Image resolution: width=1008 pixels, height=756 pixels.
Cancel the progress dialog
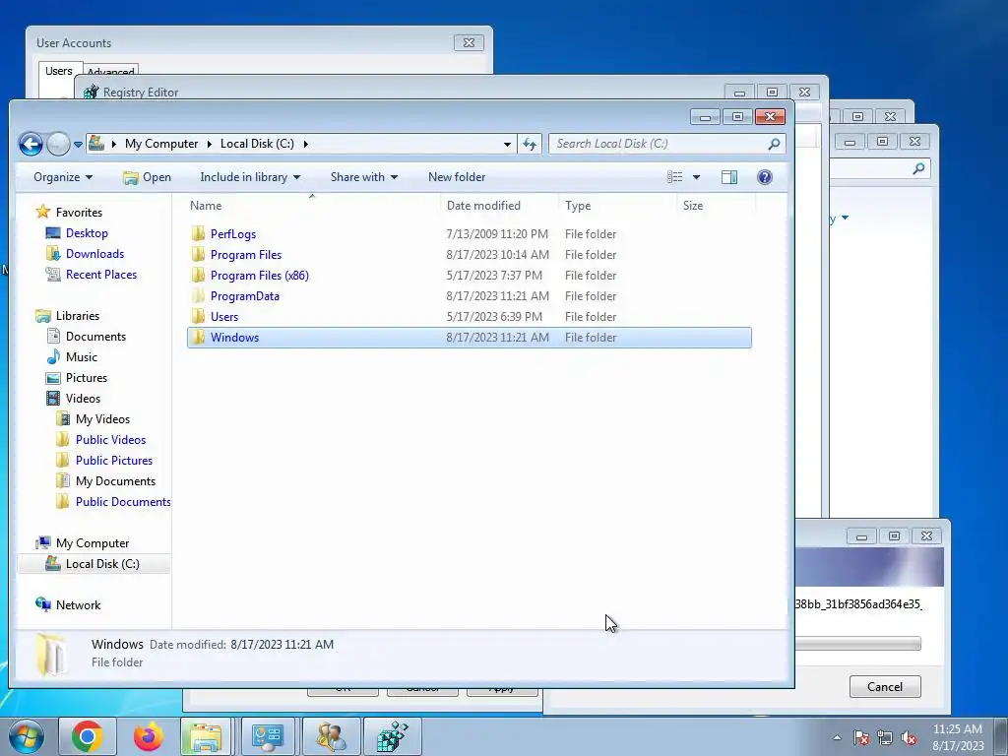coord(885,686)
